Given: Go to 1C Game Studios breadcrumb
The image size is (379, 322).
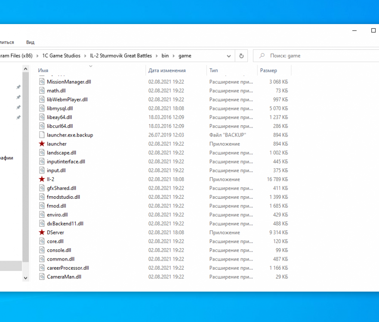Looking at the screenshot, I should tap(62, 56).
